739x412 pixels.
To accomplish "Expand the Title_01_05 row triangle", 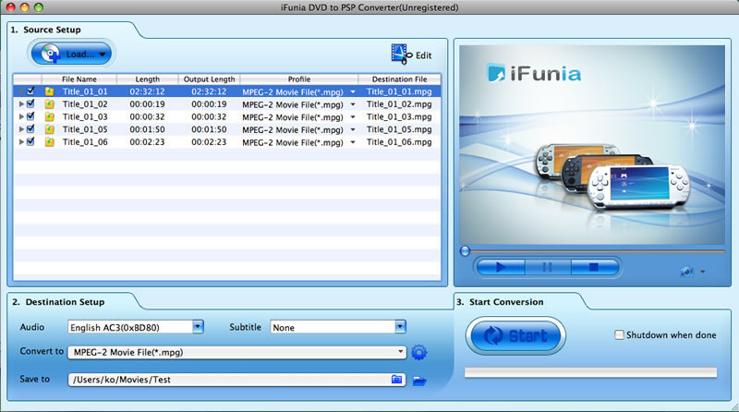I will pyautogui.click(x=21, y=129).
